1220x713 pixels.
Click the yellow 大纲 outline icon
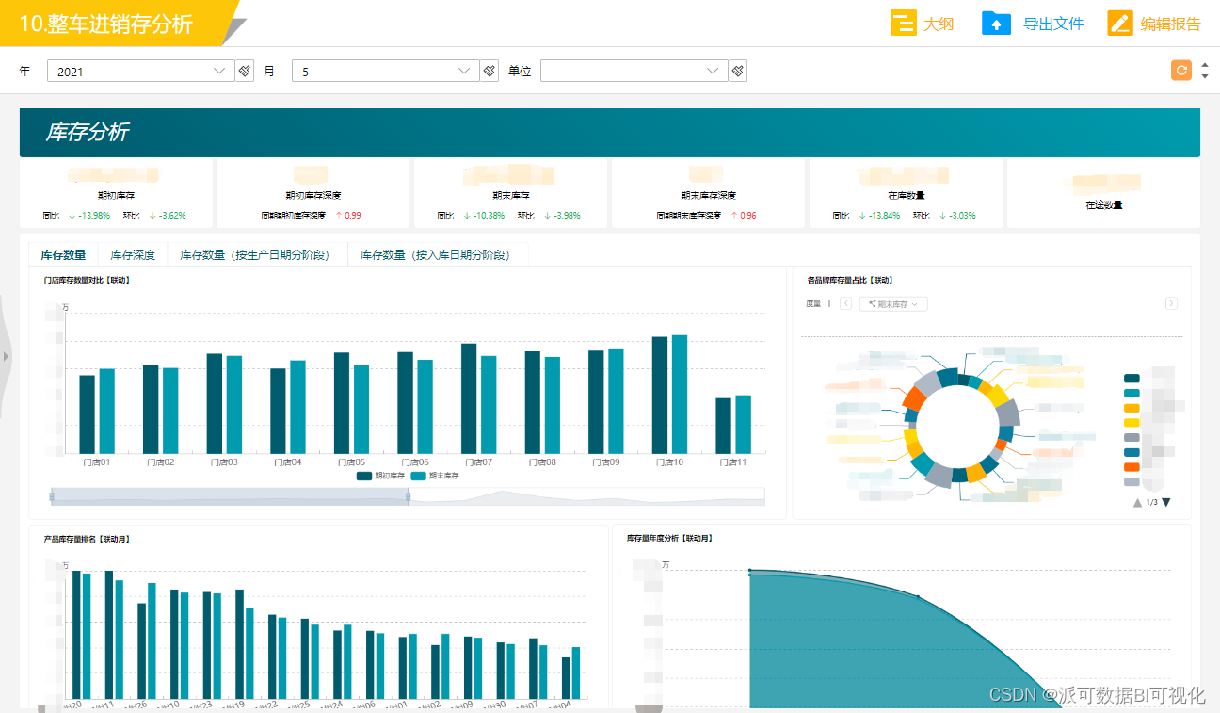(x=904, y=24)
